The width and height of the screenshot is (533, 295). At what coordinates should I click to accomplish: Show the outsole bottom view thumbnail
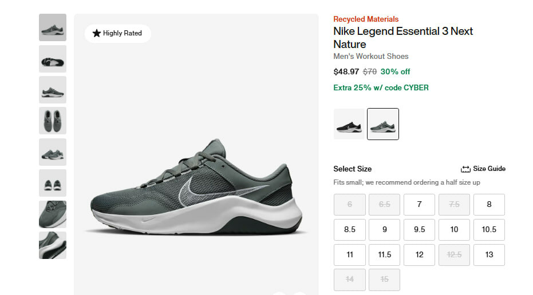tap(53, 59)
